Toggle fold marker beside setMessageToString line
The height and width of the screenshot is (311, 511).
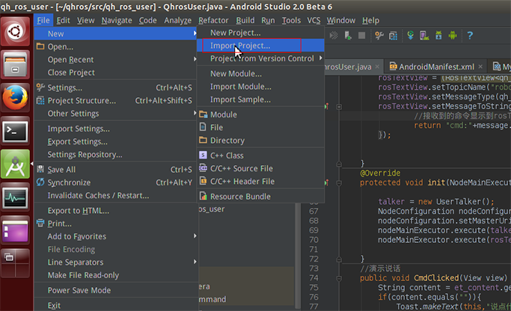339,107
